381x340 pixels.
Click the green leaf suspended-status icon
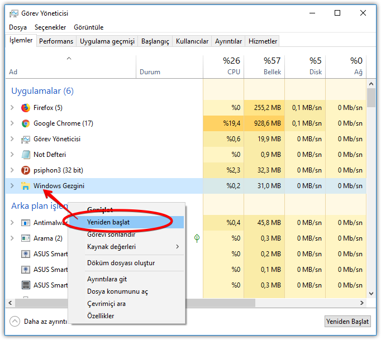pos(197,238)
